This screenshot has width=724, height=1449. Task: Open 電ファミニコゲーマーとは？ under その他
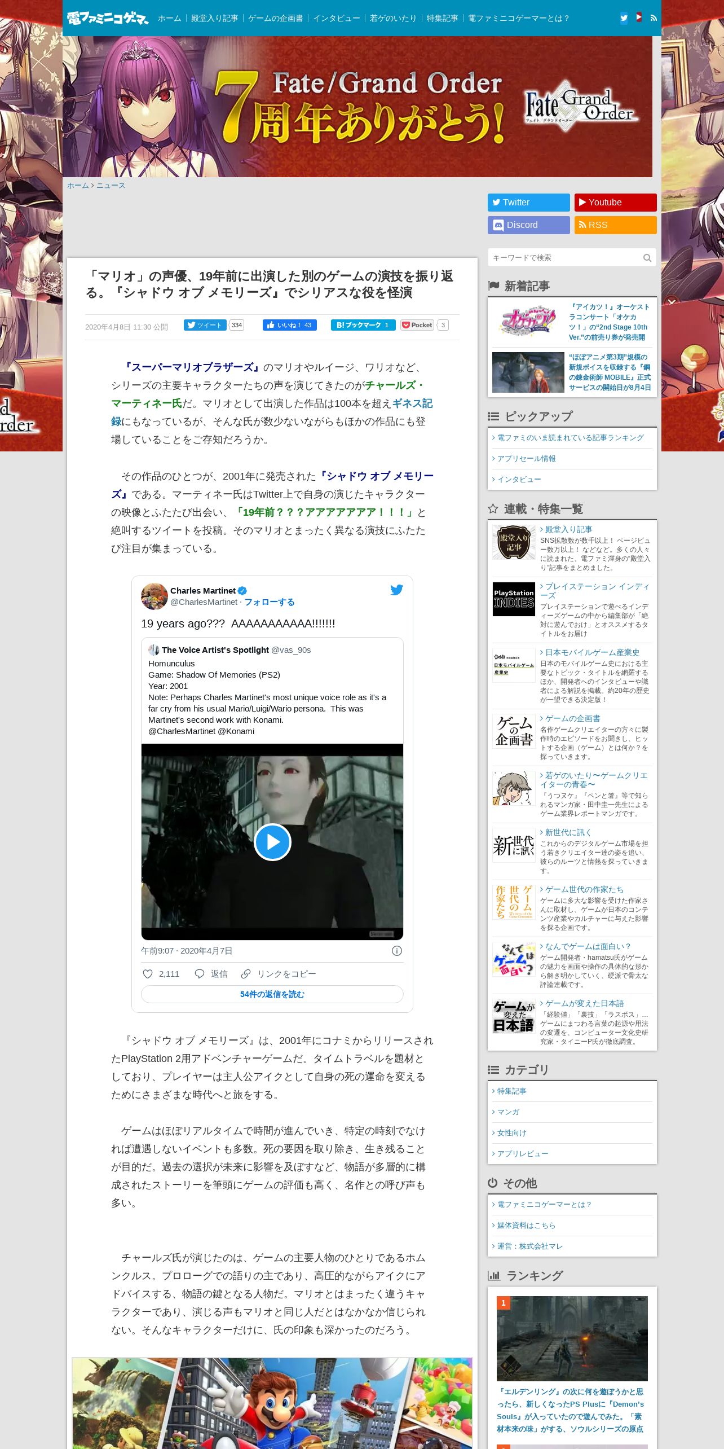pyautogui.click(x=544, y=1205)
